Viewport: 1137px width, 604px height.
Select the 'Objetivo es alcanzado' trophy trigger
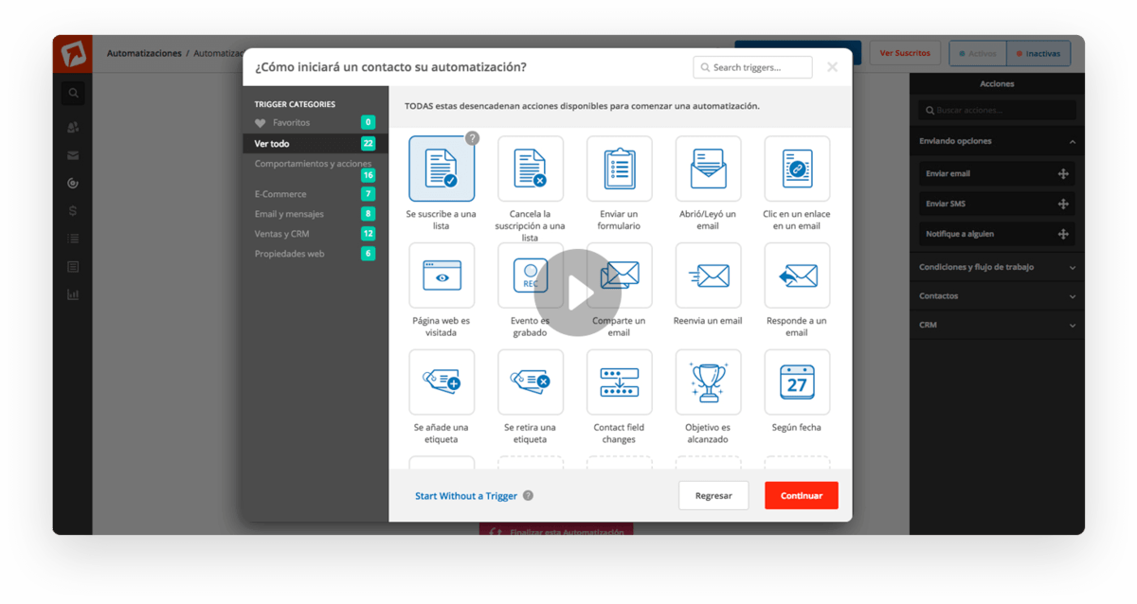pos(708,382)
